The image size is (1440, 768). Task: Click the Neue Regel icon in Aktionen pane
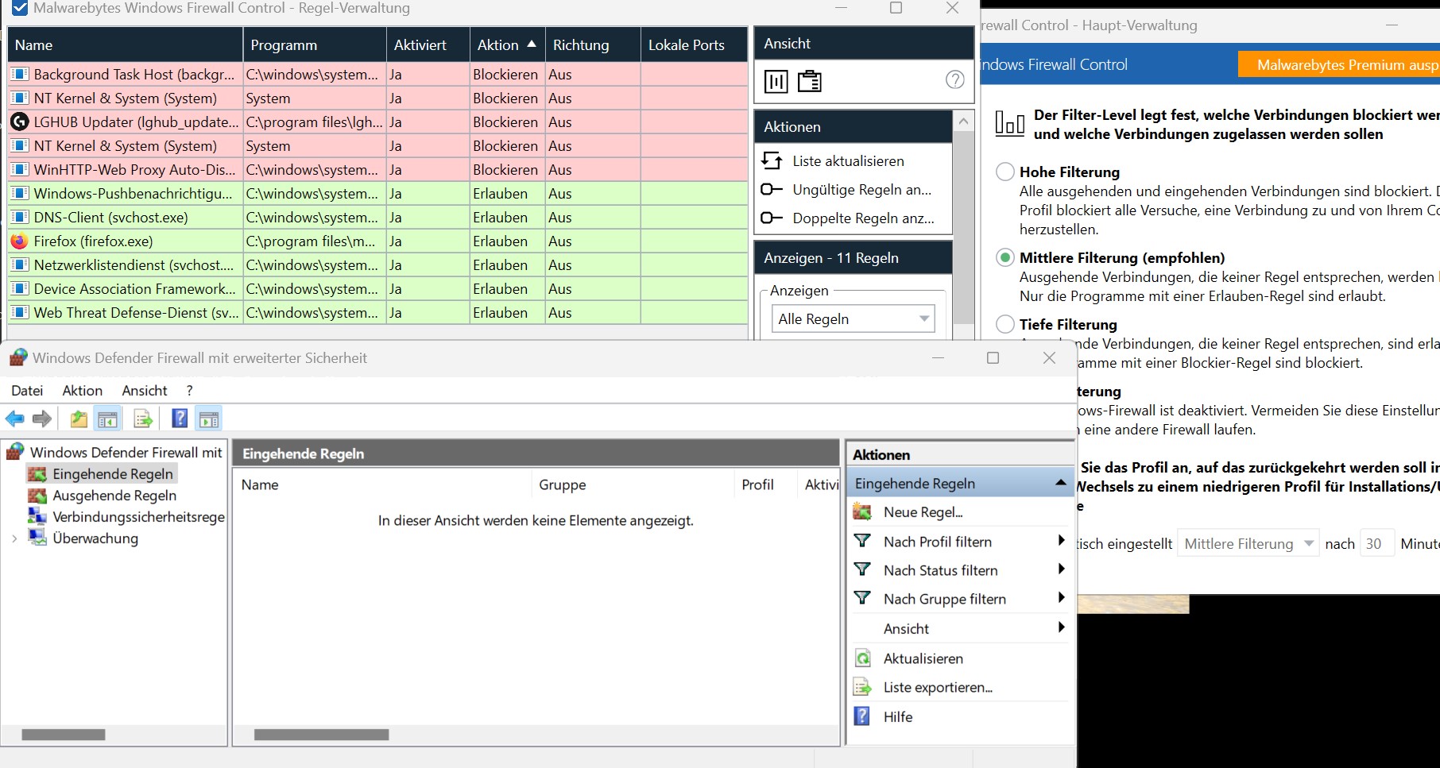coord(862,511)
